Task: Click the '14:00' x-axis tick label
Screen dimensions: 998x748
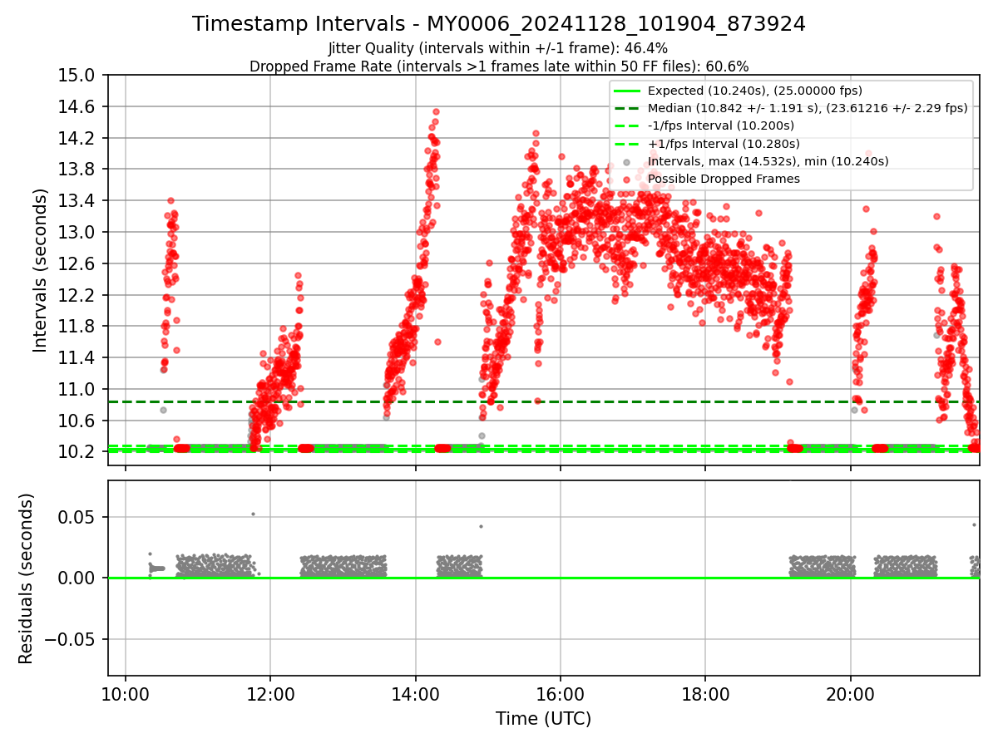Action: click(x=415, y=696)
